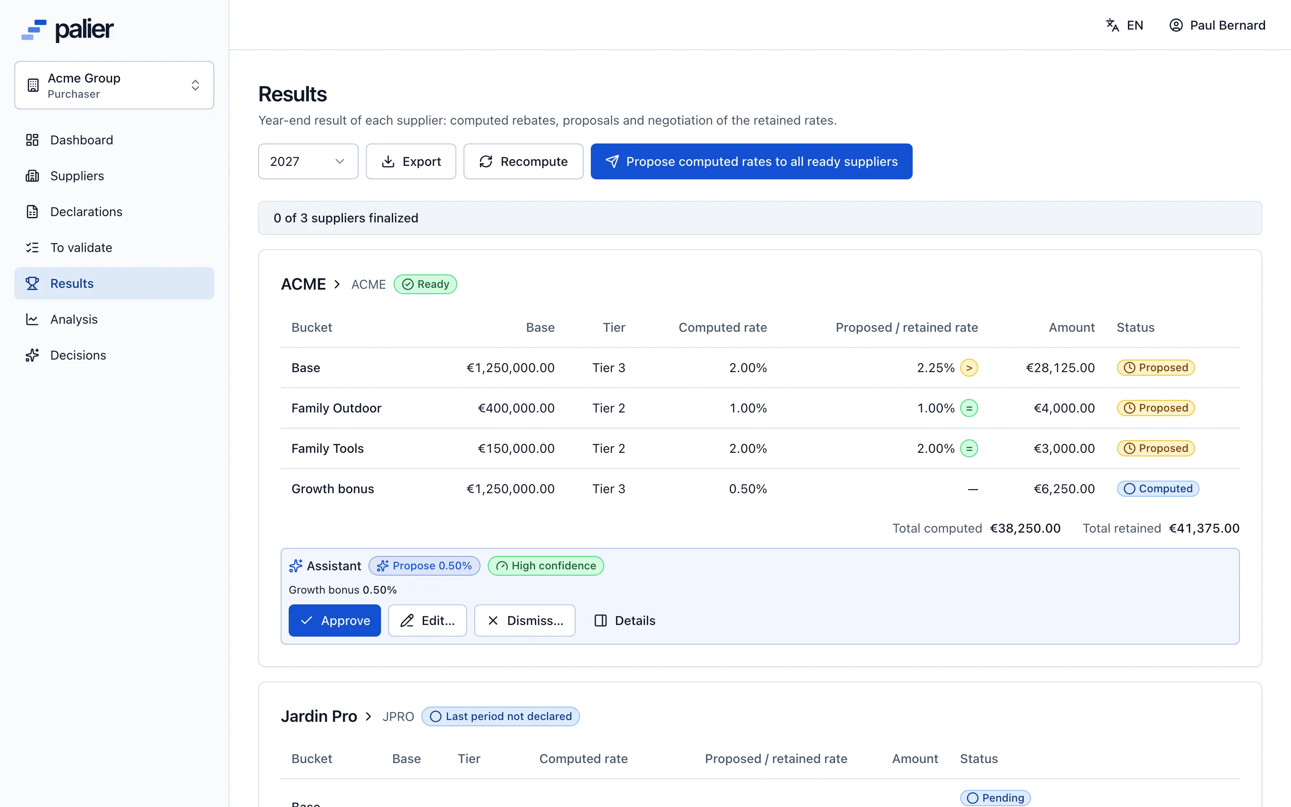Click the Pending status badge
The width and height of the screenshot is (1291, 807).
(996, 798)
